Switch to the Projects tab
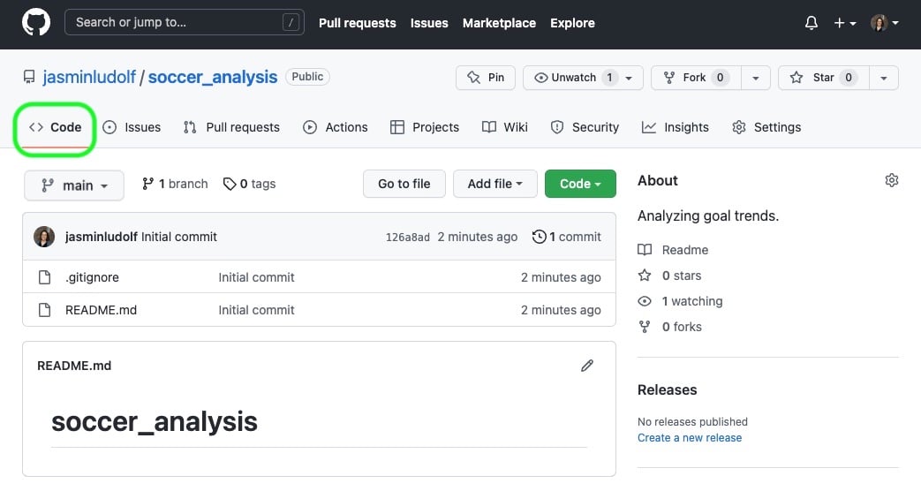 click(424, 127)
